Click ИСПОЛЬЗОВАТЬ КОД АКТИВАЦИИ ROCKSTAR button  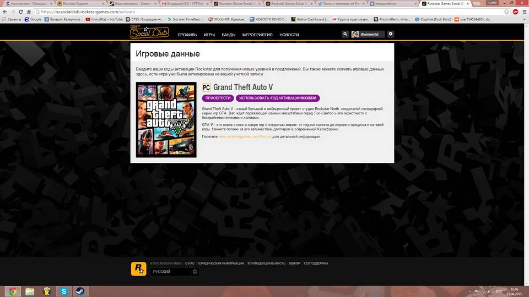point(278,98)
